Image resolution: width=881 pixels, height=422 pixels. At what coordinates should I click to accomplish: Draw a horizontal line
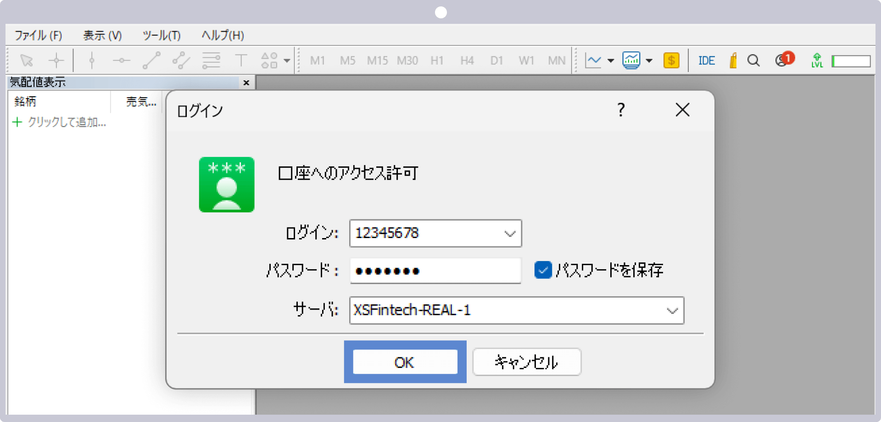pos(122,60)
